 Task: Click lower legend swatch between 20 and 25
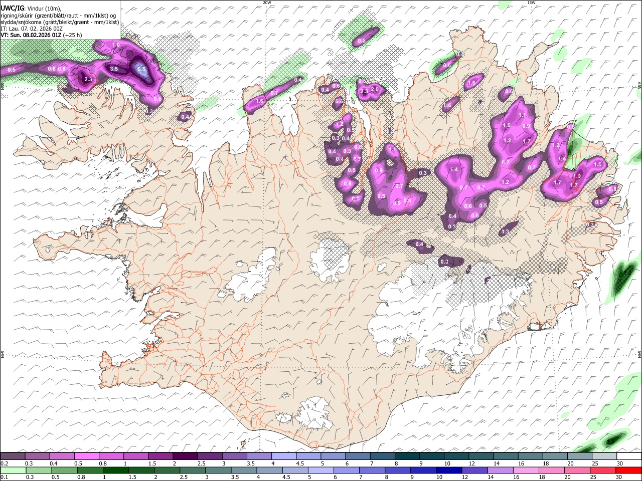[x=577, y=470]
